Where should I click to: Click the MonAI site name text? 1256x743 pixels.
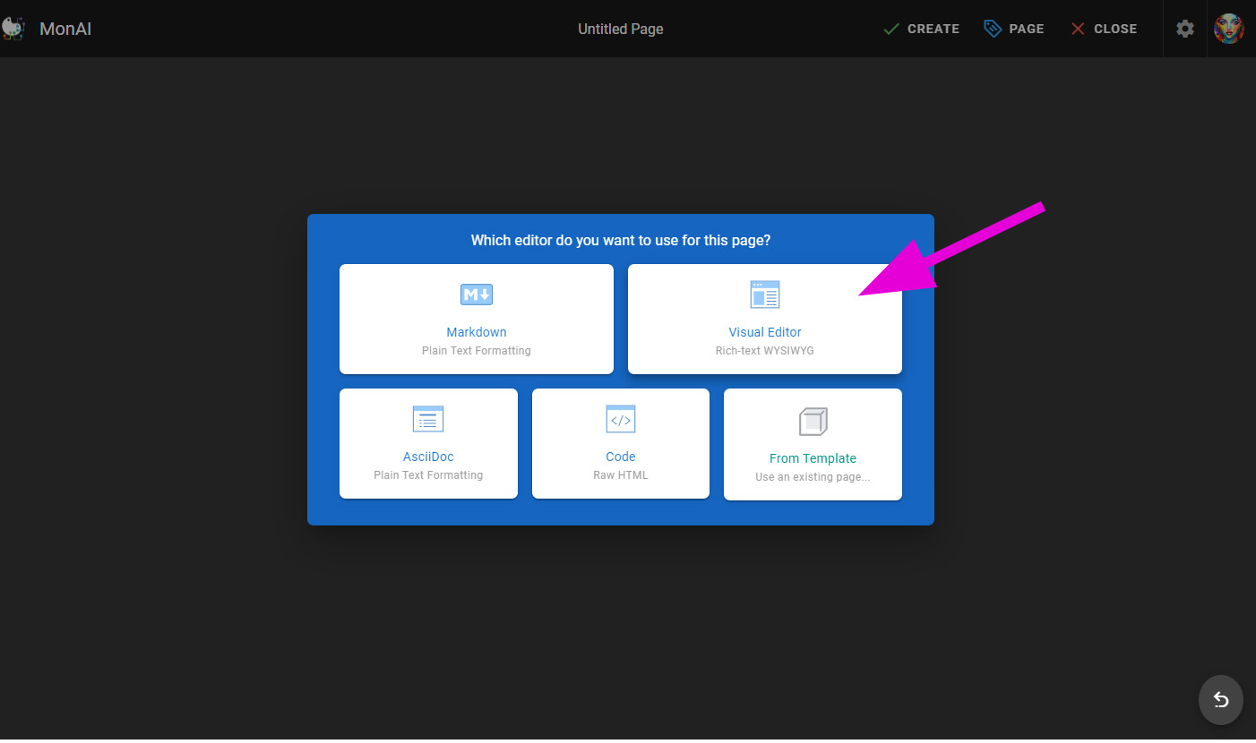coord(65,29)
